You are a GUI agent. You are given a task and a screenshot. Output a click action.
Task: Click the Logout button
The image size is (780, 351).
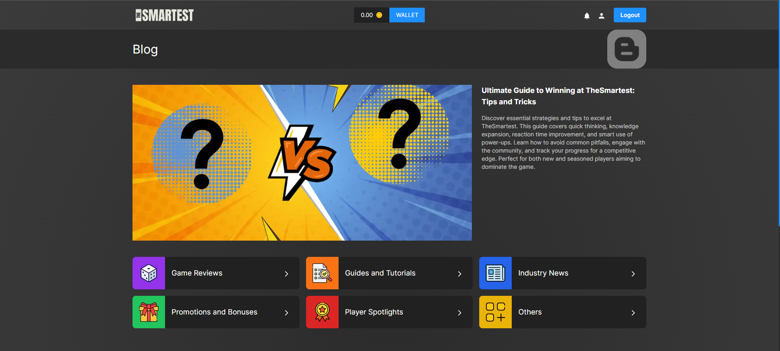pyautogui.click(x=630, y=15)
